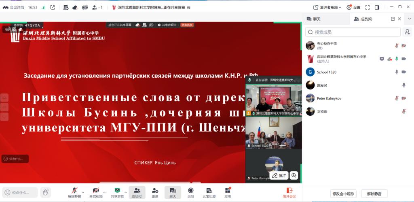Click the share screen (共享屏幕) toolbar button
Image resolution: width=414 pixels, height=202 pixels.
[117, 193]
